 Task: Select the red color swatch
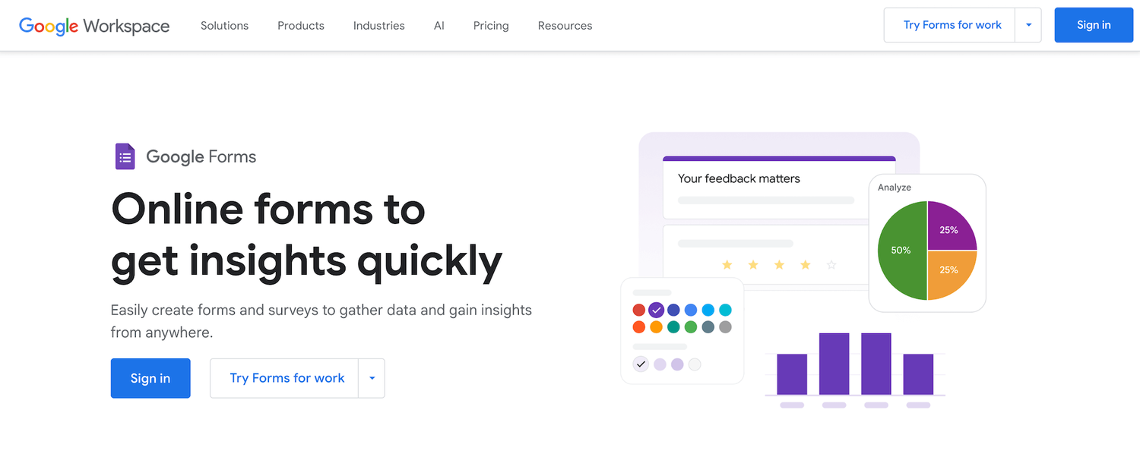639,310
